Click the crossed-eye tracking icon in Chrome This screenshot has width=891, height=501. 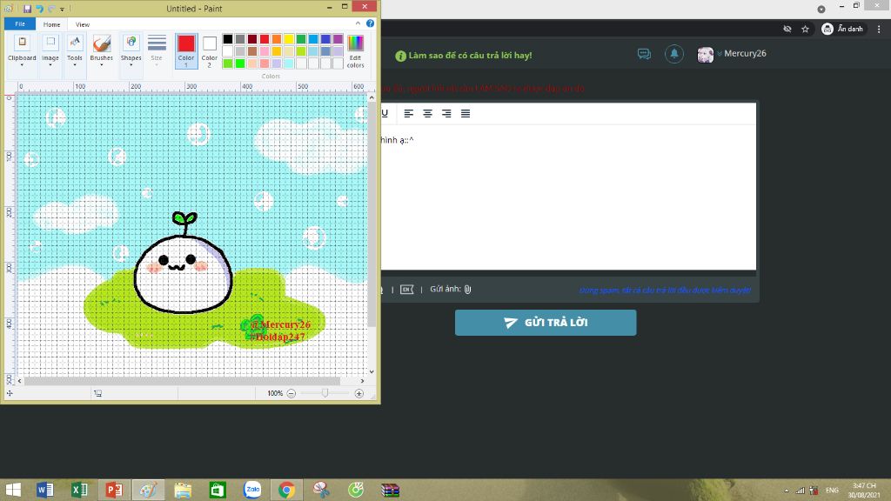pos(787,29)
